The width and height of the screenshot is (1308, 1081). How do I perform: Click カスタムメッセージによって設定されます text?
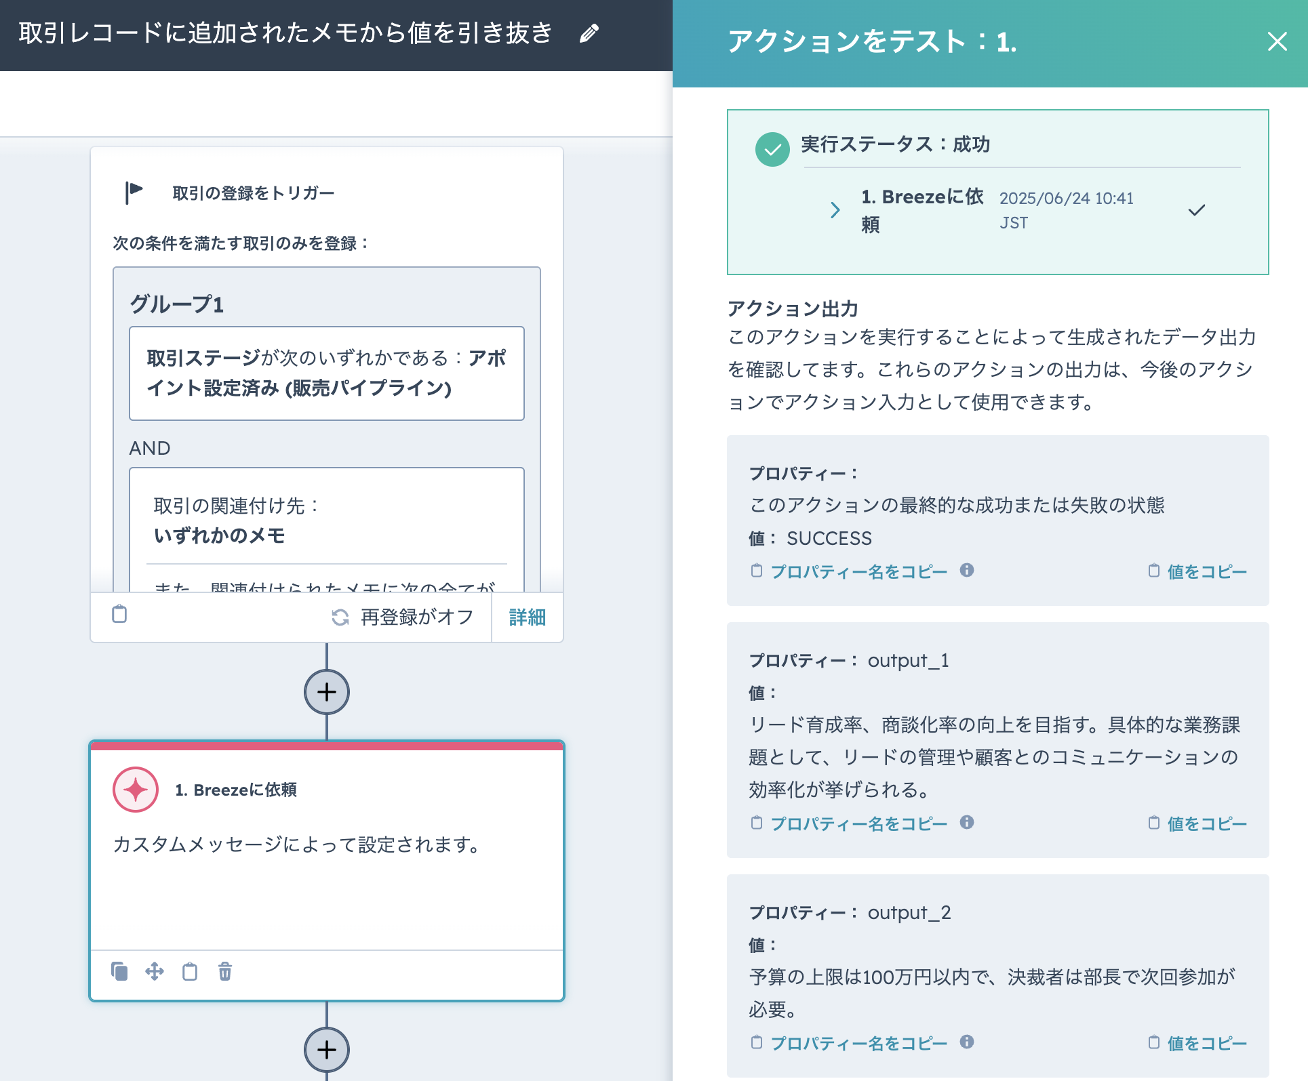[297, 845]
